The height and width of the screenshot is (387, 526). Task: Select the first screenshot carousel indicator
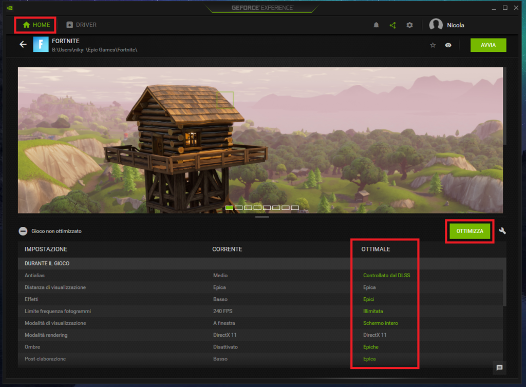click(229, 208)
